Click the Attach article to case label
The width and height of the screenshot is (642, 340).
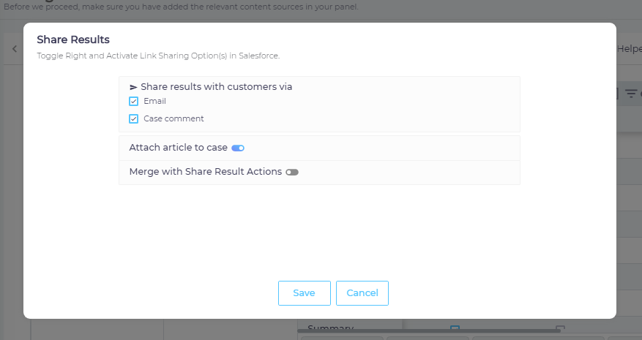tap(178, 148)
